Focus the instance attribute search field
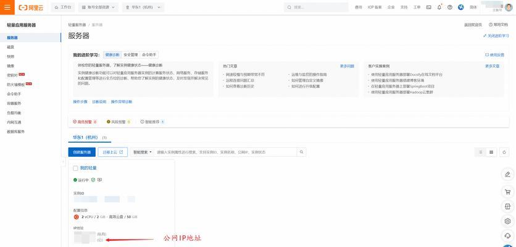Viewport: 516px width, 247px height. tap(226, 152)
